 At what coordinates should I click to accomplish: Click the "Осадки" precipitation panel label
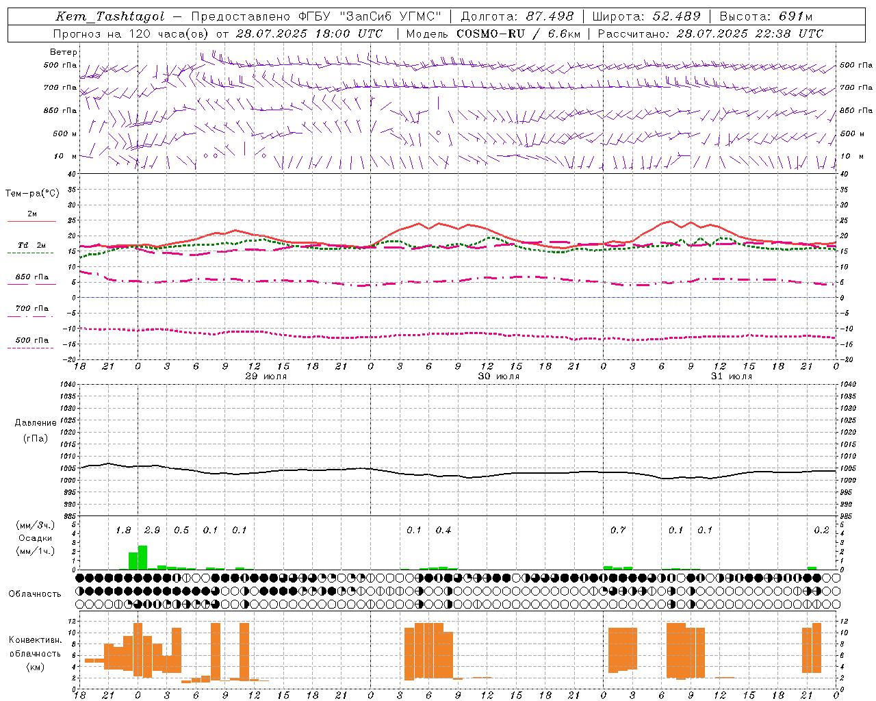coord(36,538)
